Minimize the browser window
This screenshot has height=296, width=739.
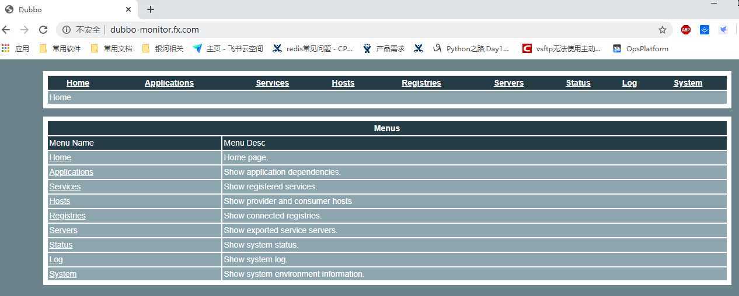click(x=714, y=3)
